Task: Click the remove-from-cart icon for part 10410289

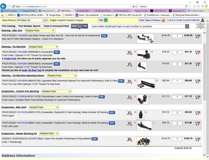Action: tap(197, 64)
